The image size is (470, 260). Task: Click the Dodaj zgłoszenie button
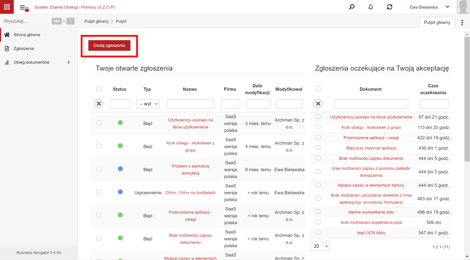tap(109, 45)
